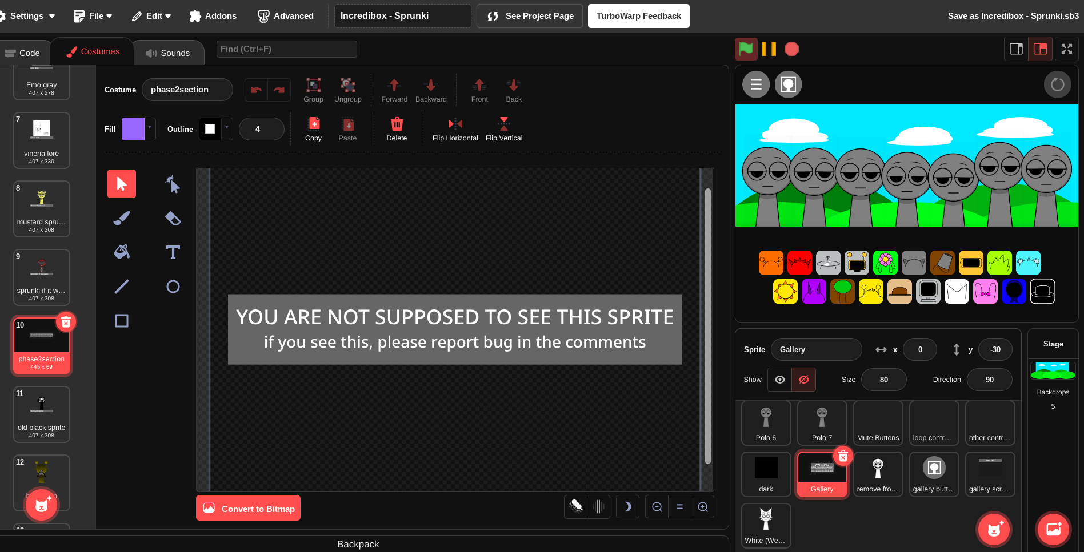Move selection Forward one layer
The width and height of the screenshot is (1084, 552).
394,90
